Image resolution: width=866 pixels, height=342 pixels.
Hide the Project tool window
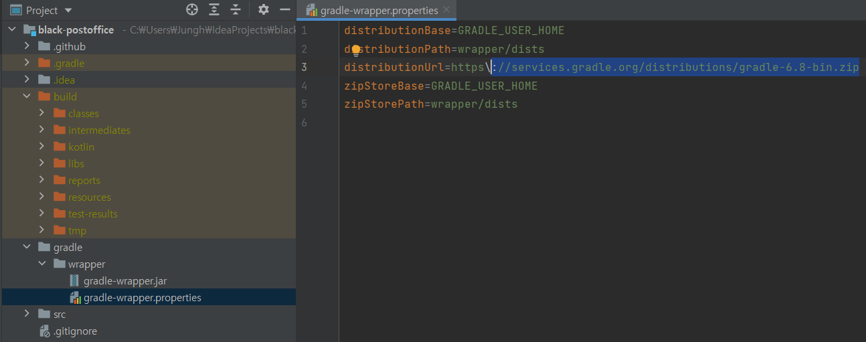point(284,9)
